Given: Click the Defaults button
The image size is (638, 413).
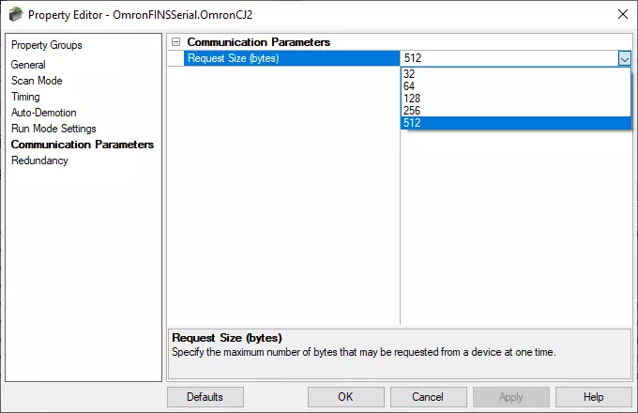Looking at the screenshot, I should click(x=205, y=397).
